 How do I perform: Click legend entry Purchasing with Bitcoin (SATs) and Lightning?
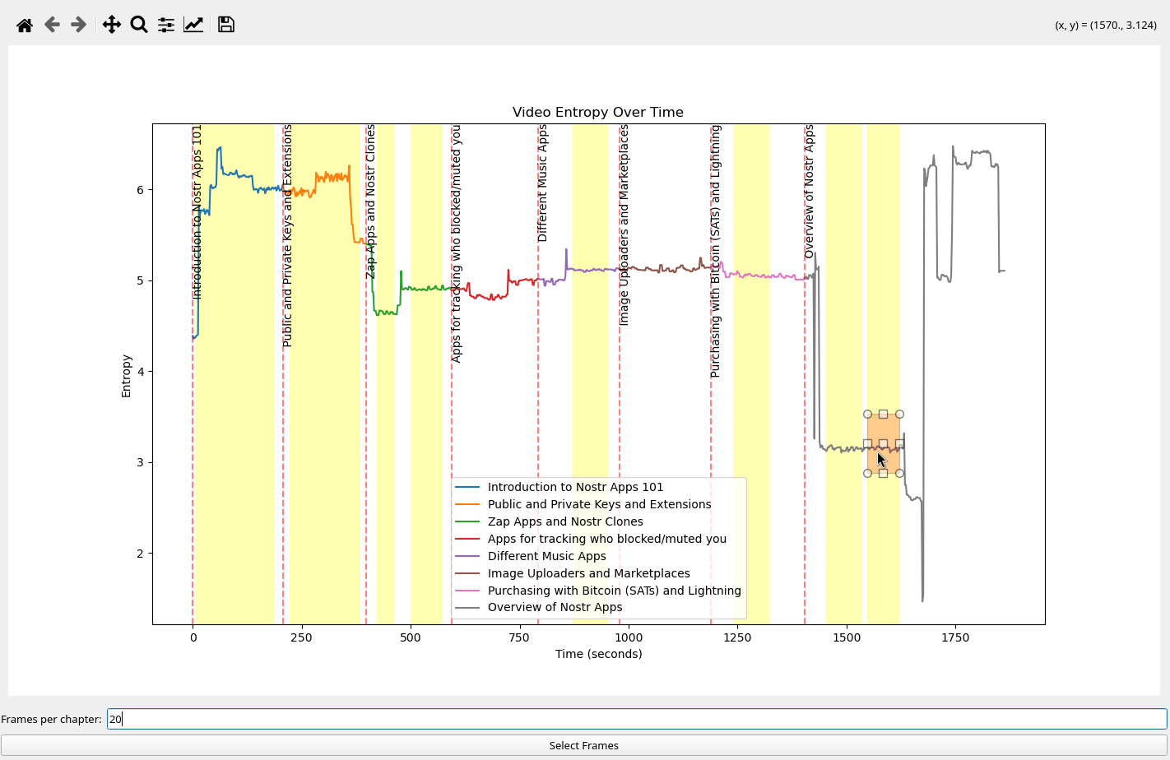pyautogui.click(x=615, y=591)
